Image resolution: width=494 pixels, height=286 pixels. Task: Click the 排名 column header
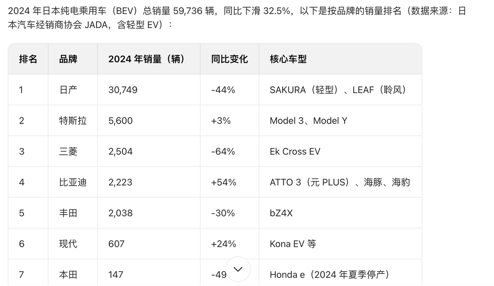[28, 59]
